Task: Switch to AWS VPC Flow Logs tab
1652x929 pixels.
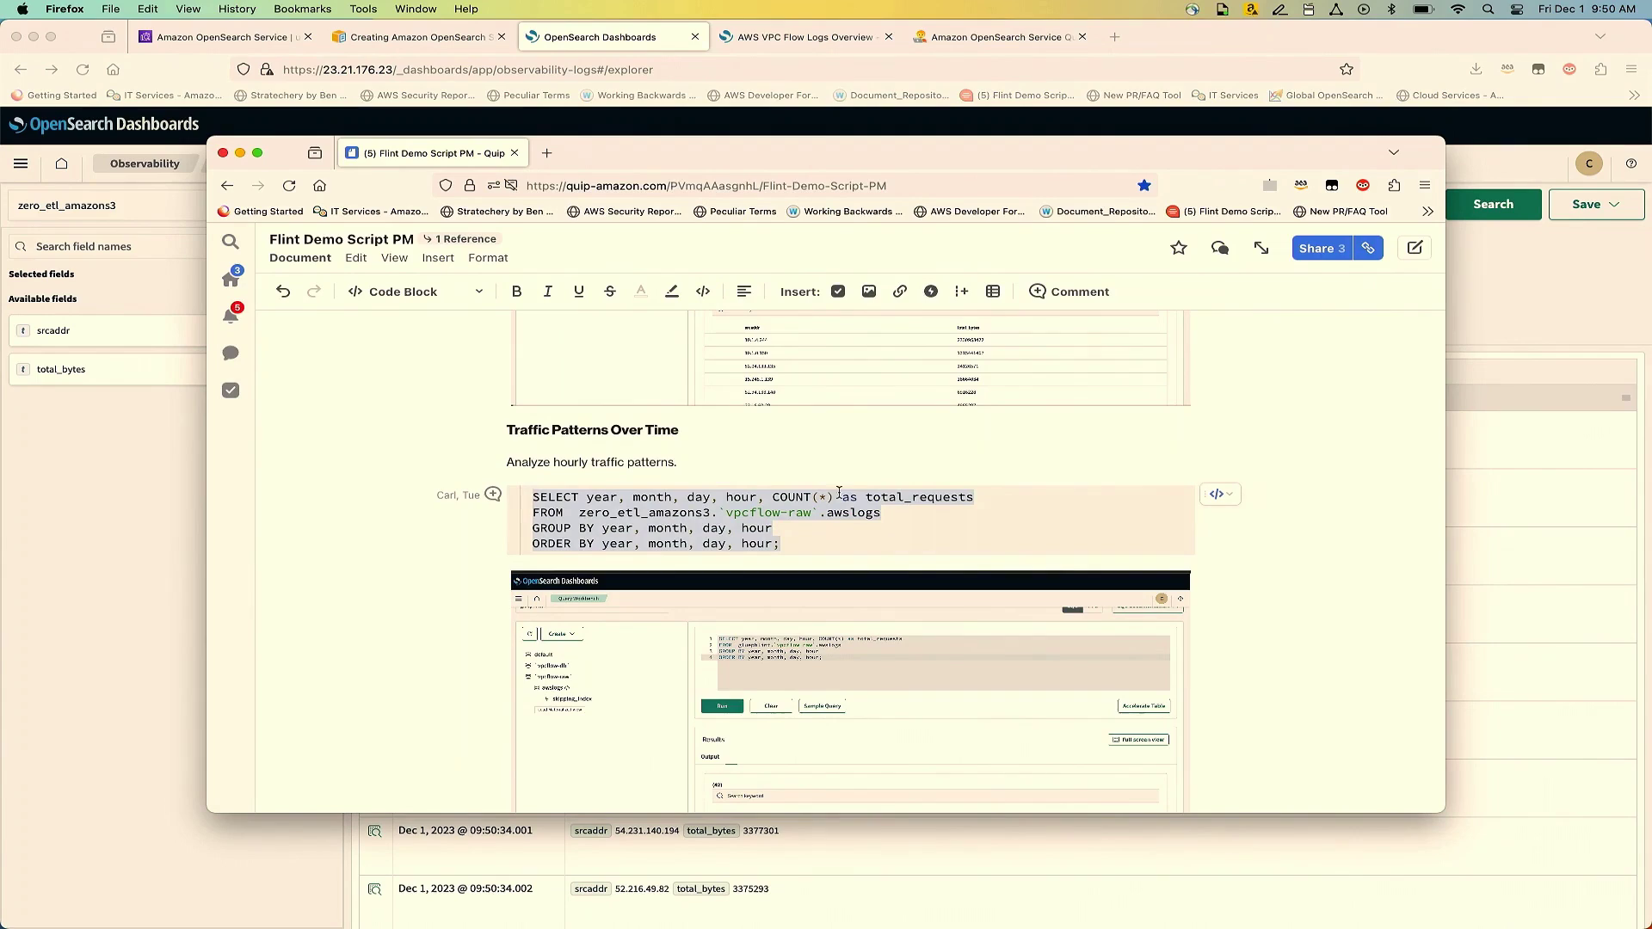Action: (804, 37)
